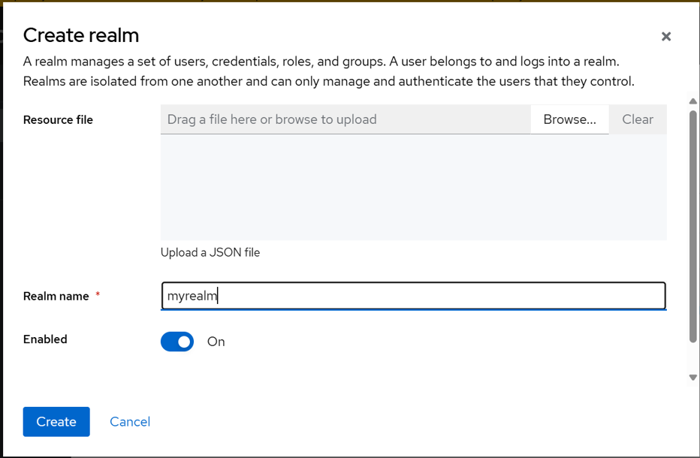Click the On label next to switch

(x=216, y=342)
